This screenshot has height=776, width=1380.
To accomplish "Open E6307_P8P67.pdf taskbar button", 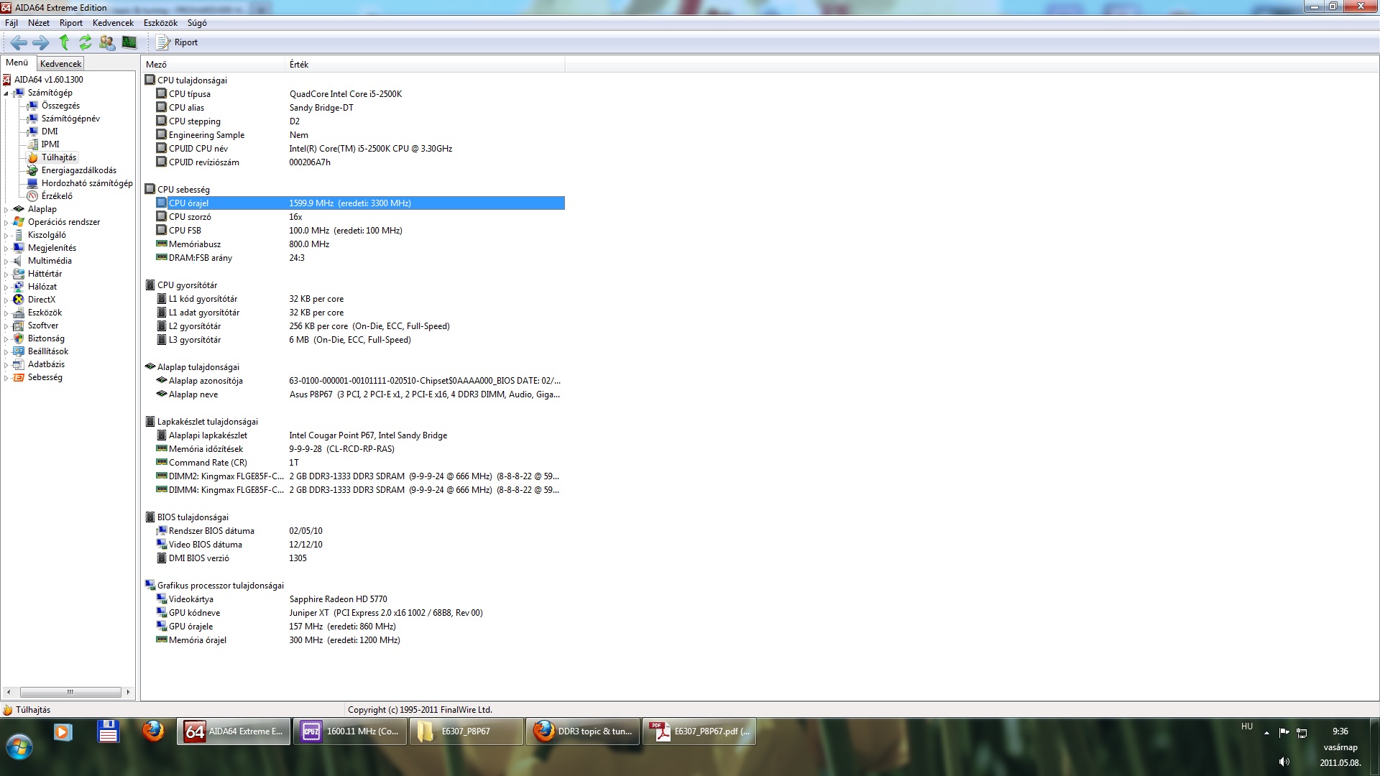I will pos(699,731).
